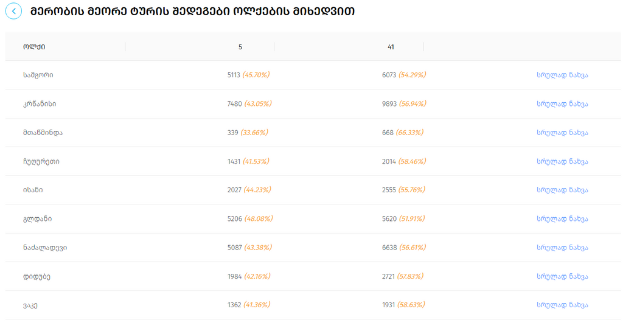This screenshot has width=623, height=331.
Task: Click the 57.83% percentage in დიდუბე row
Action: pos(412,276)
